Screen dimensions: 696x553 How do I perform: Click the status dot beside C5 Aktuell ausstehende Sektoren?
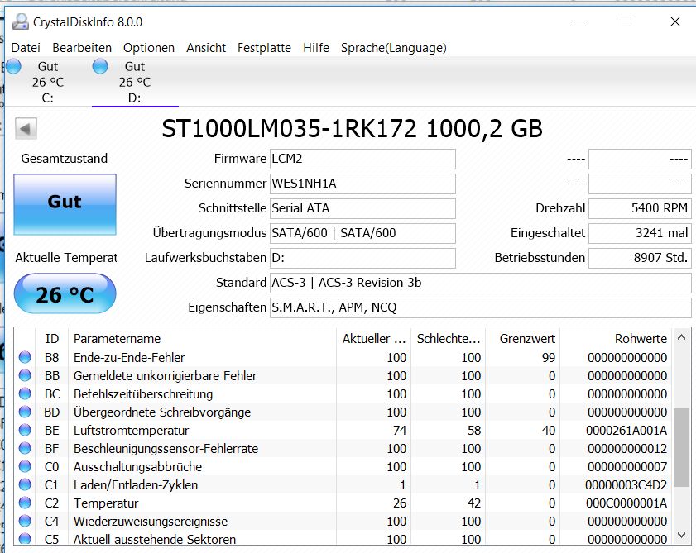(26, 540)
